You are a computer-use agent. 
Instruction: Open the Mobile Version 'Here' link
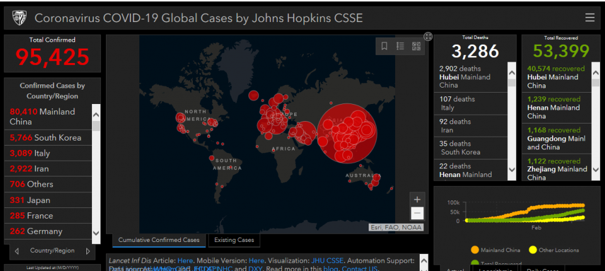[x=256, y=260]
